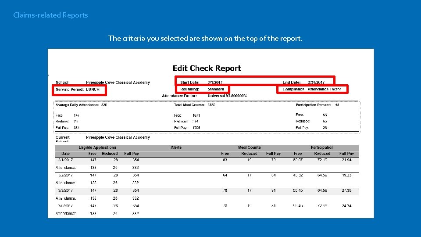Click Full Pay meal count 73 for 3/1/2017

(x=273, y=160)
